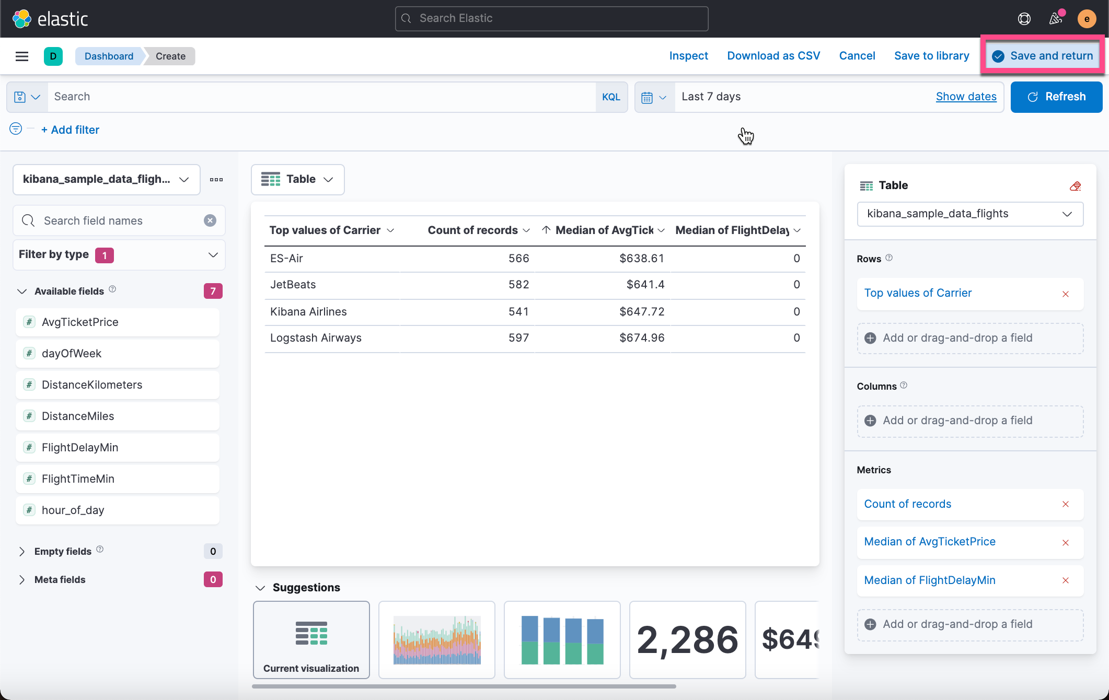Click Download as CSV in top menu

pyautogui.click(x=773, y=56)
